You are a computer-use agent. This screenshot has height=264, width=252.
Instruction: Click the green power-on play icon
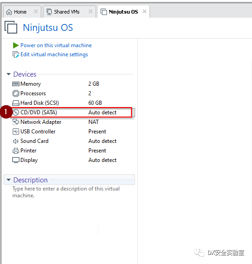tap(16, 45)
